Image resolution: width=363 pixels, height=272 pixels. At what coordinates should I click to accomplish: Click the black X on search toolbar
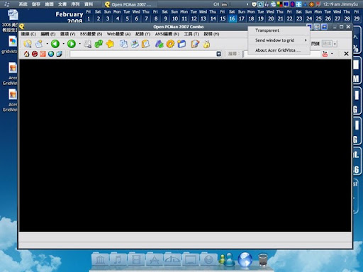pos(346,54)
